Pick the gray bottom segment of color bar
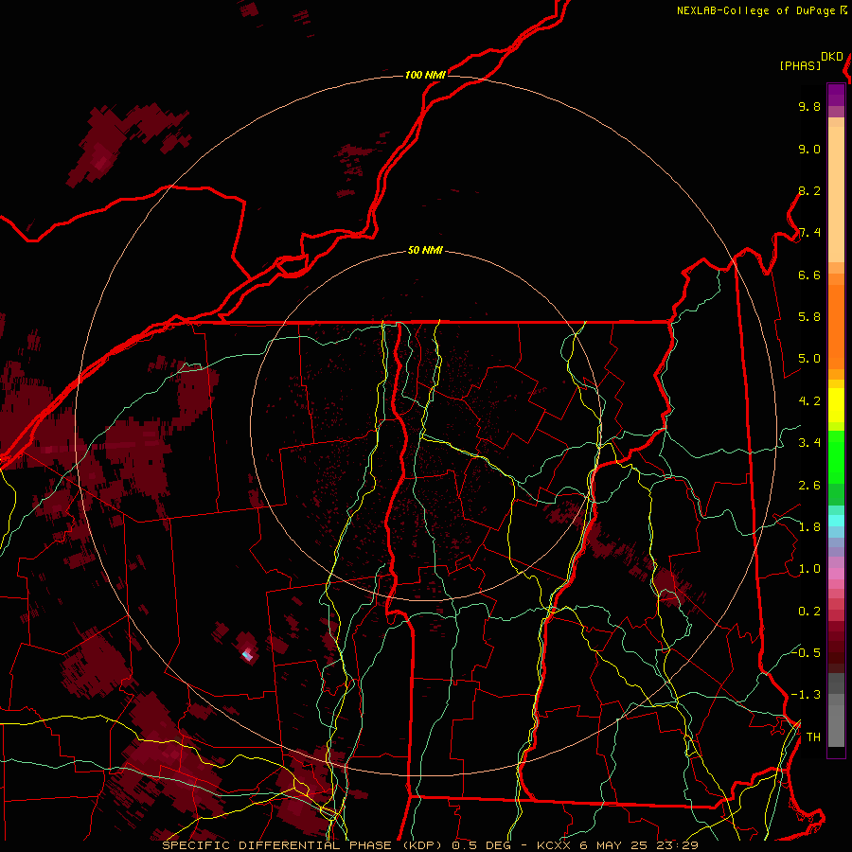 coord(836,710)
